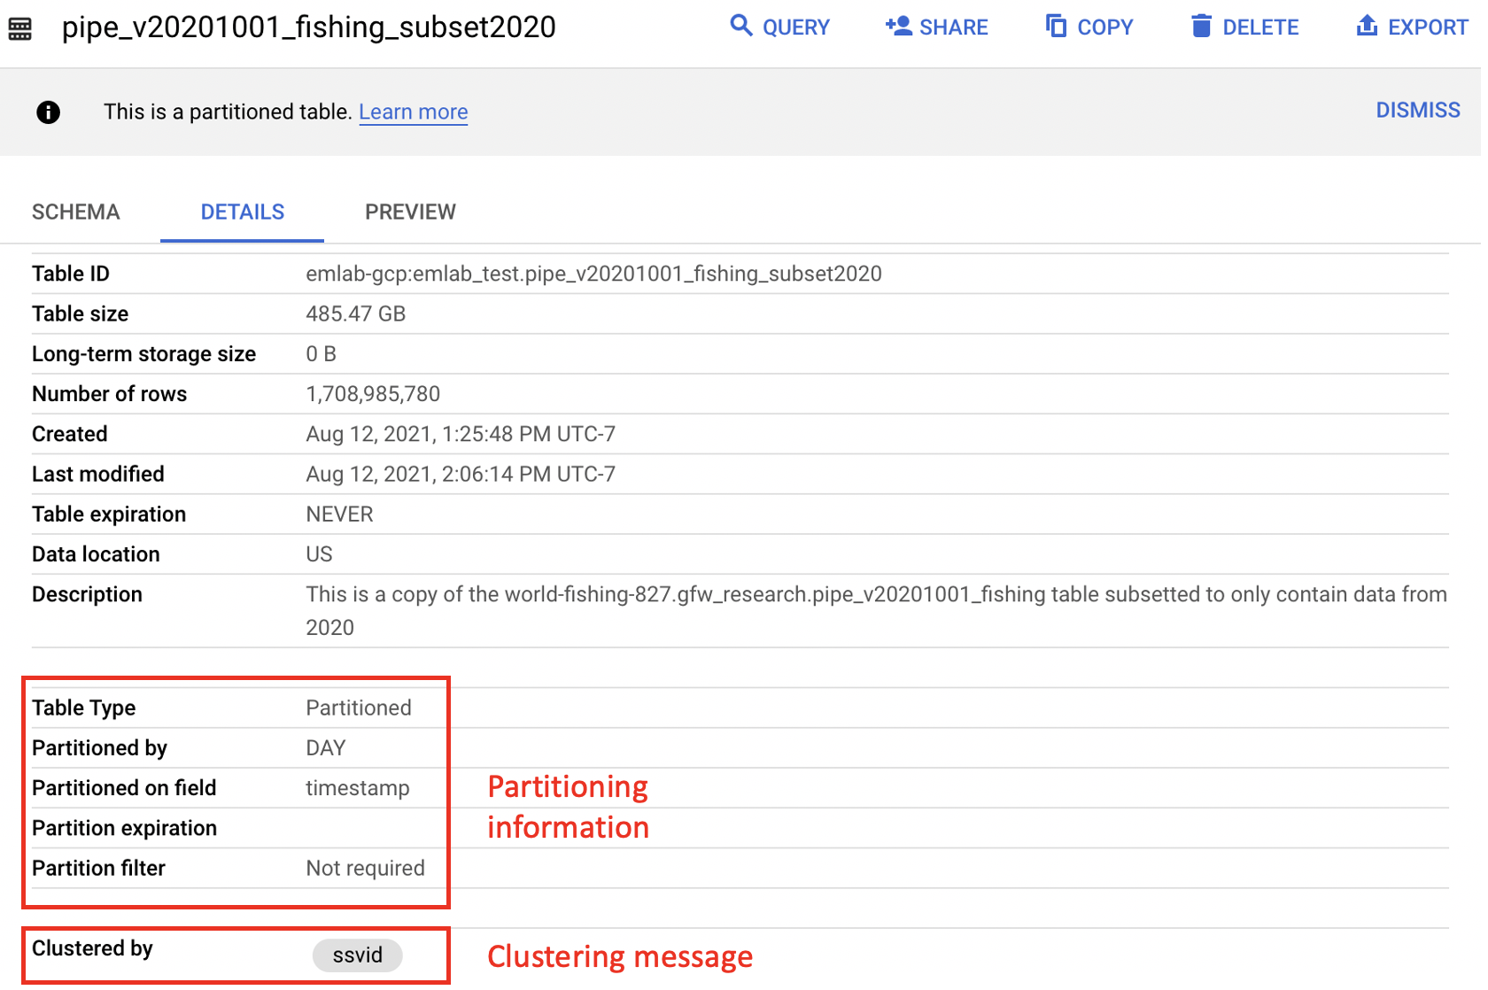Choose DELETE to remove the table

(x=1245, y=27)
